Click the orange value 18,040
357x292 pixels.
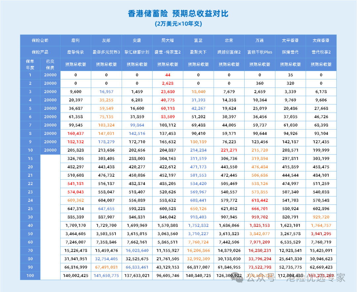(x=198, y=92)
